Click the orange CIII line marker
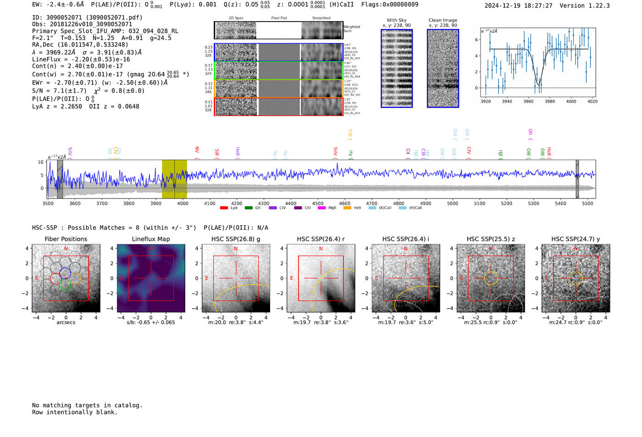This screenshot has height=437, width=642. [x=350, y=134]
